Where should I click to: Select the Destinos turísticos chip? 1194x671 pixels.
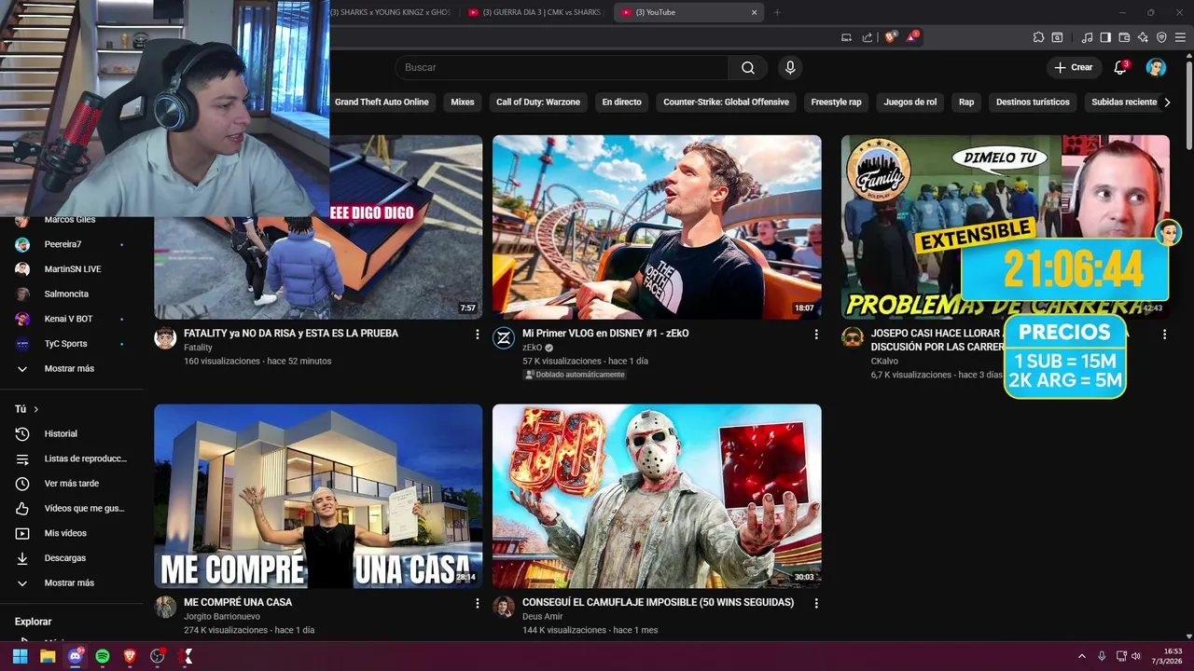[x=1033, y=102]
